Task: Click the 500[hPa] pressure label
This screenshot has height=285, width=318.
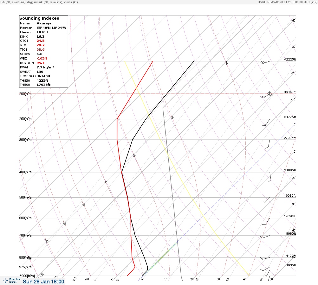Action: (26, 197)
